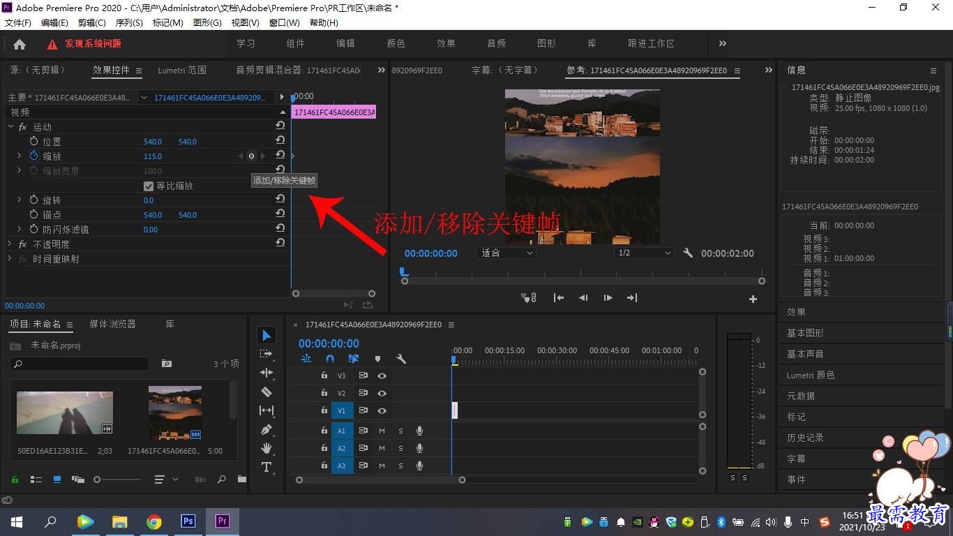Expand the 缩放 property
Viewport: 953px width, 536px height.
[x=19, y=156]
